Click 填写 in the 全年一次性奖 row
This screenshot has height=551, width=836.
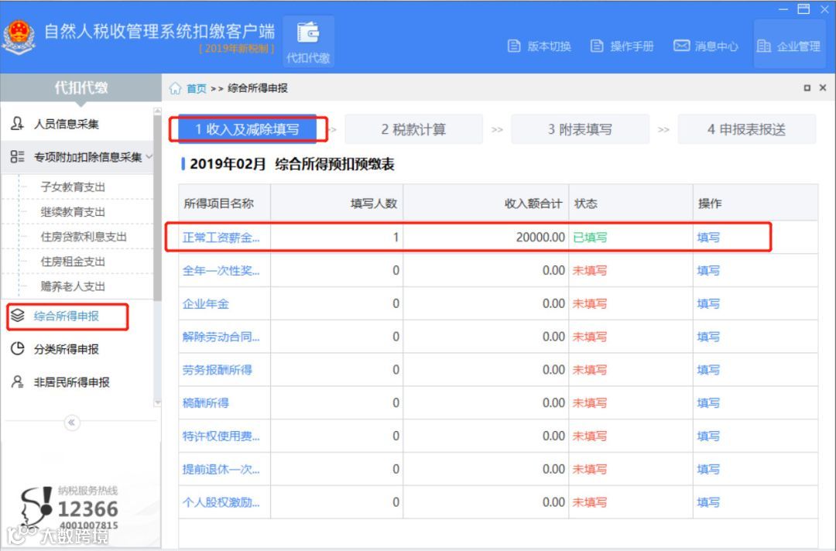coord(708,270)
